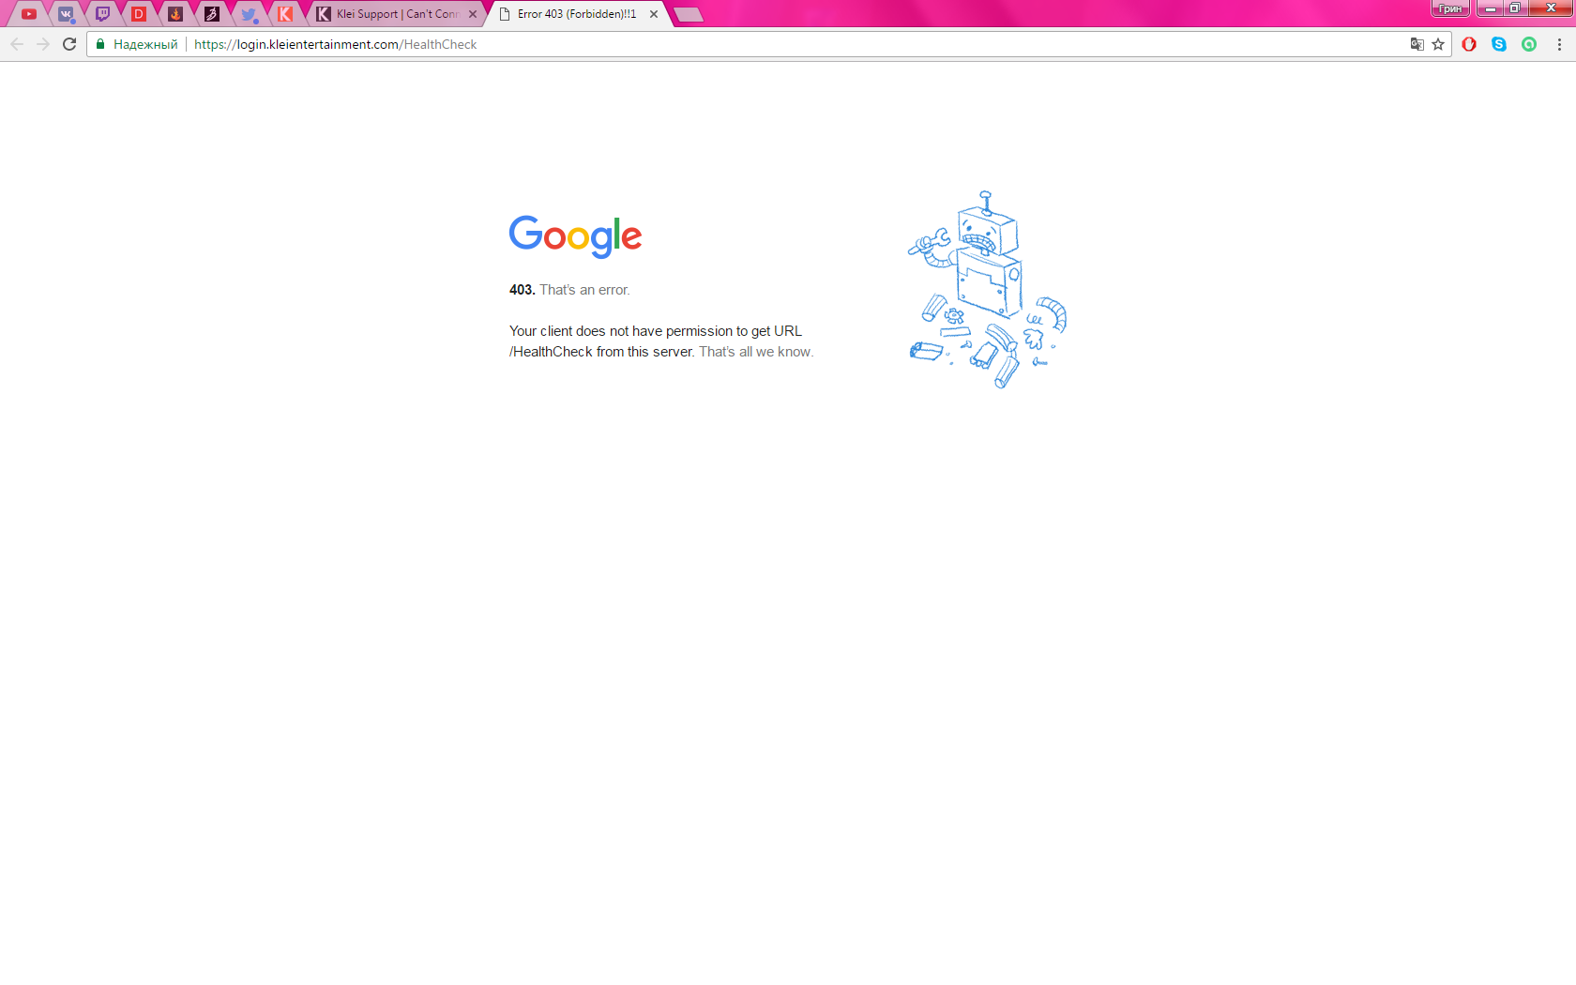View site security info via padlock
Image resolution: width=1576 pixels, height=985 pixels.
(x=100, y=44)
